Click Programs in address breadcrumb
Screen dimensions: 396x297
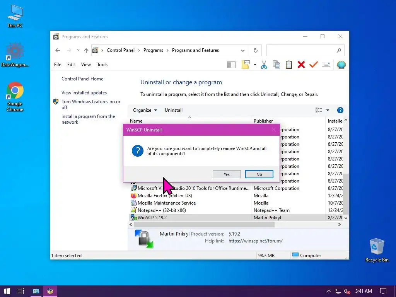[153, 50]
